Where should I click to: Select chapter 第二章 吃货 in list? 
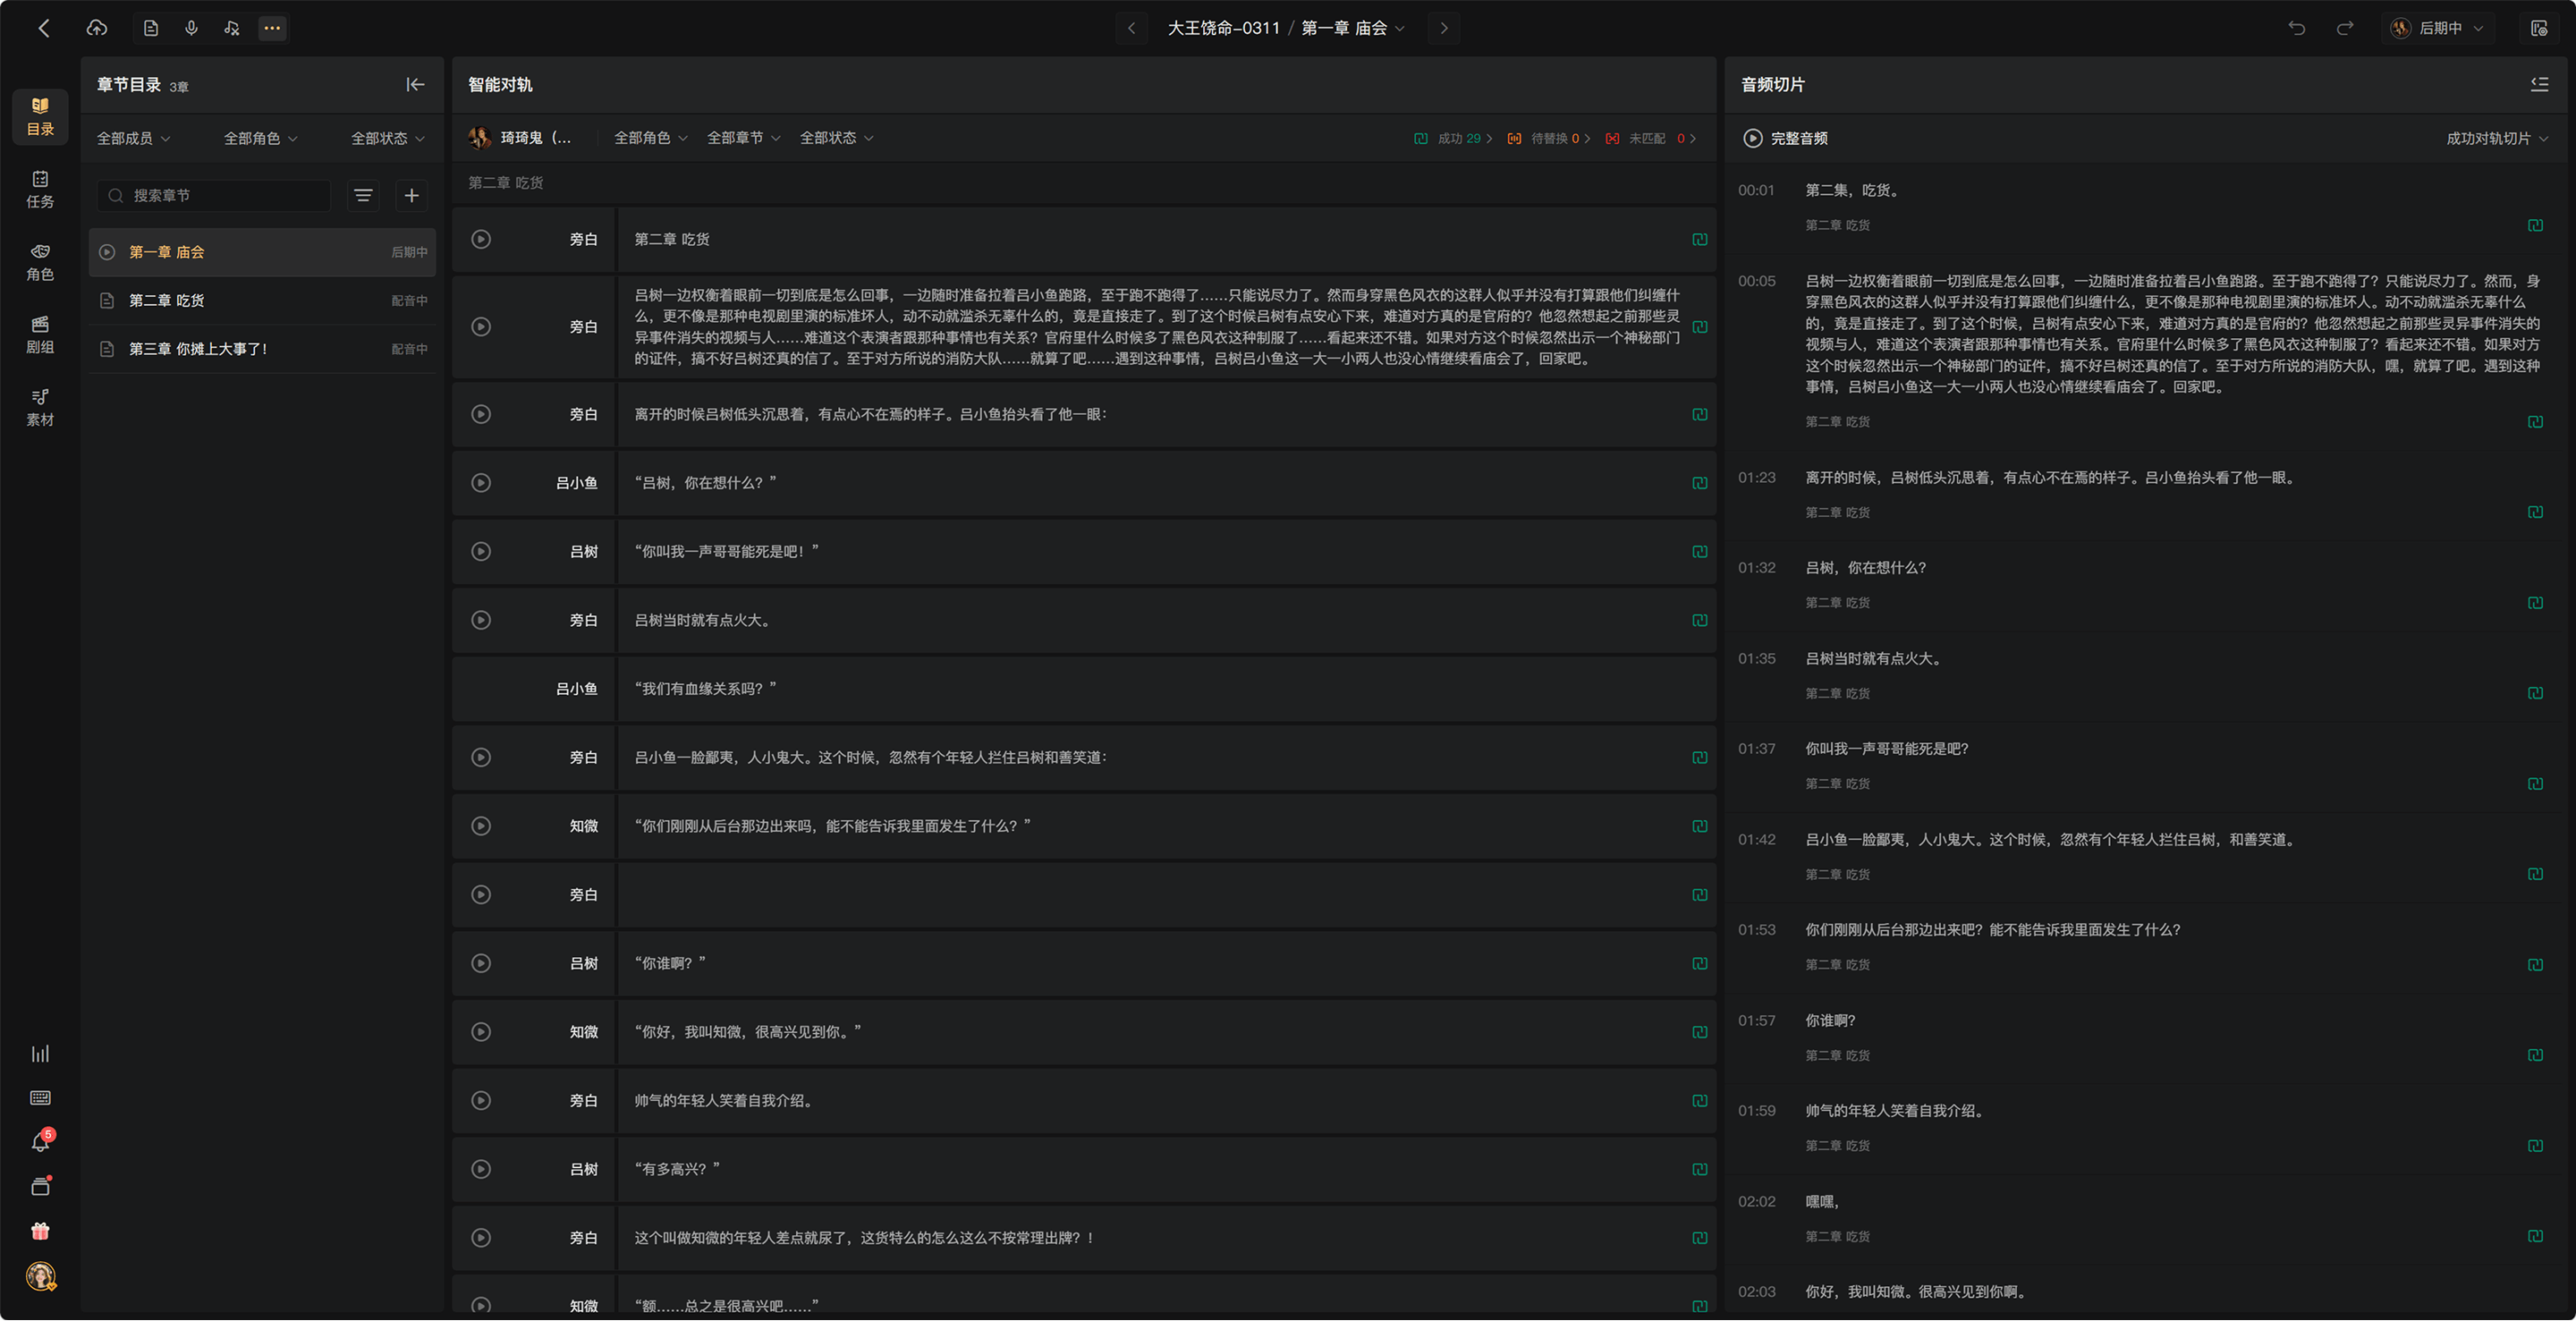click(262, 300)
